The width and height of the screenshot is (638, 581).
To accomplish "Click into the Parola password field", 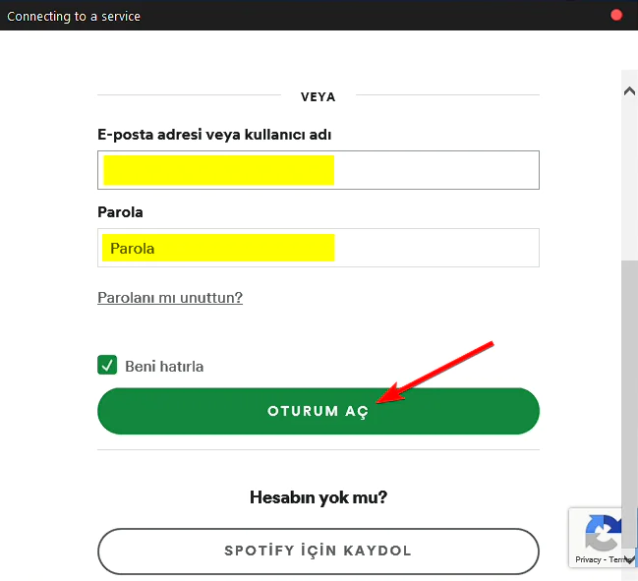I will coord(319,248).
